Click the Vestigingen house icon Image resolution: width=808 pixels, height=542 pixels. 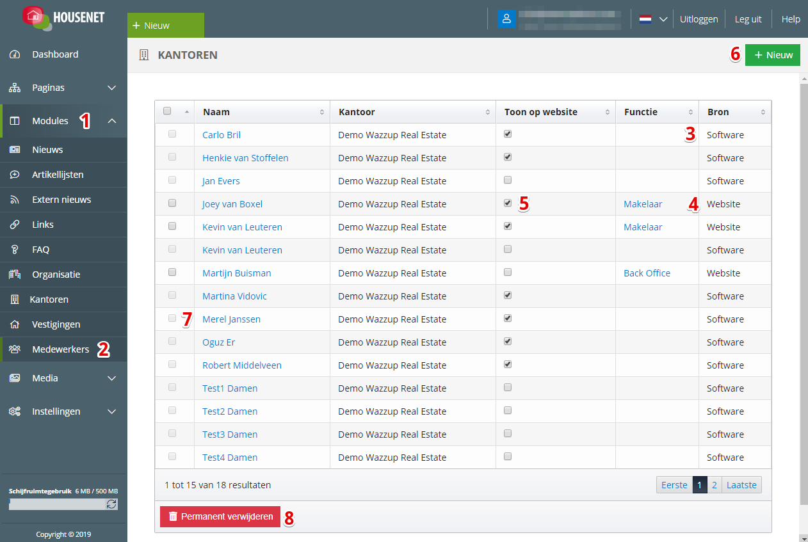[15, 324]
